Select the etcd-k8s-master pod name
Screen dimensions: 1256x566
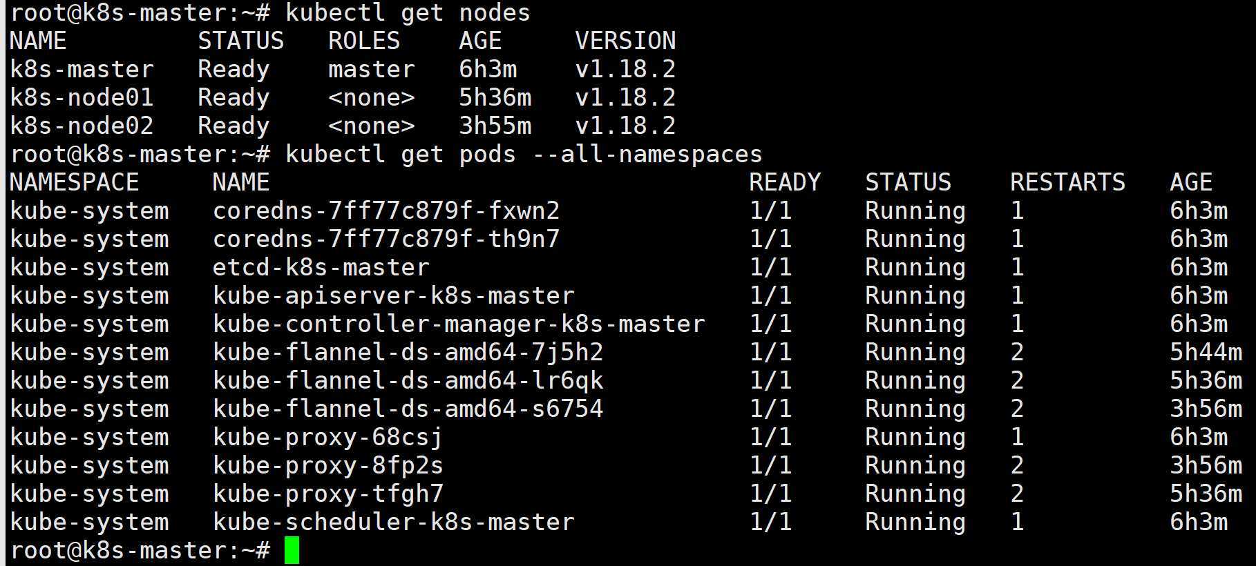[x=321, y=267]
